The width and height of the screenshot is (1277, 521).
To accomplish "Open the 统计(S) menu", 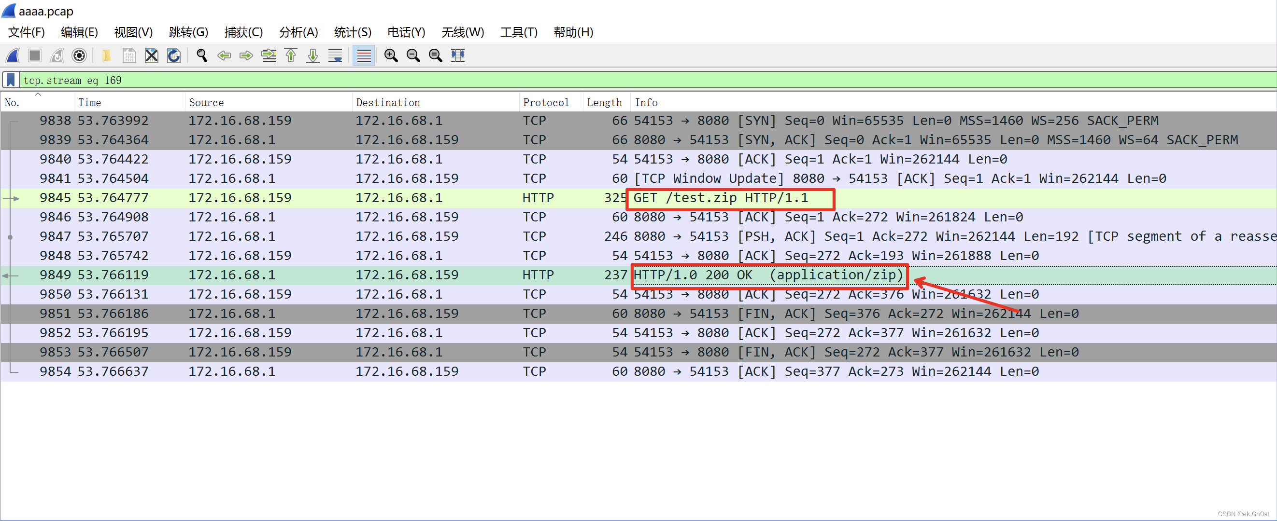I will click(x=353, y=32).
